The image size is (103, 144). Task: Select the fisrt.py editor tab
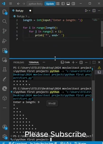click(x=21, y=11)
